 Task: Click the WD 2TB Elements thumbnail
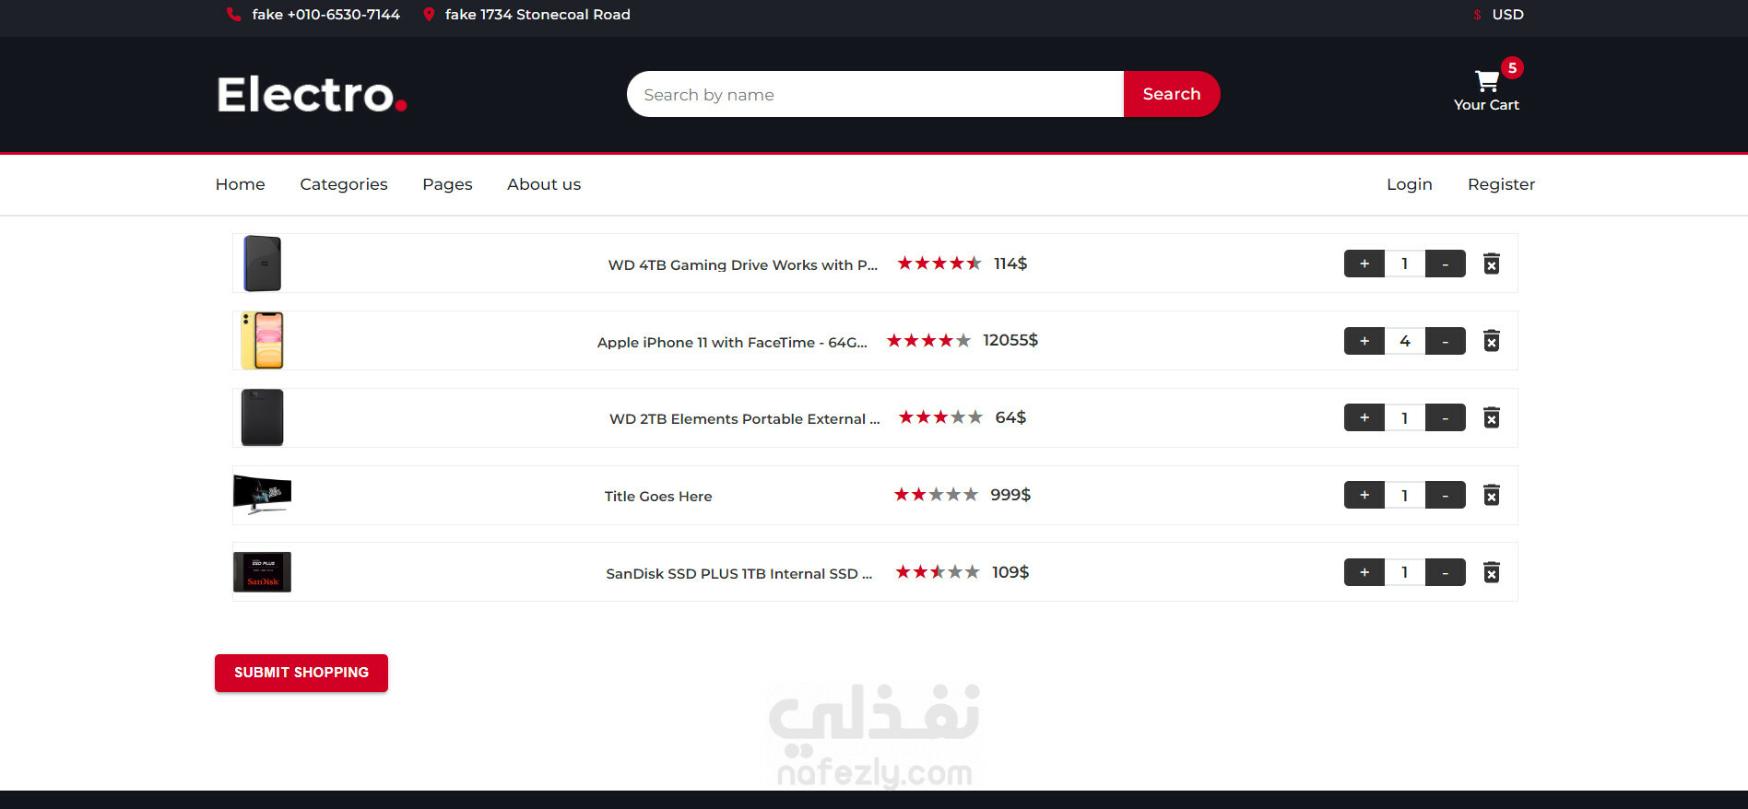[262, 417]
